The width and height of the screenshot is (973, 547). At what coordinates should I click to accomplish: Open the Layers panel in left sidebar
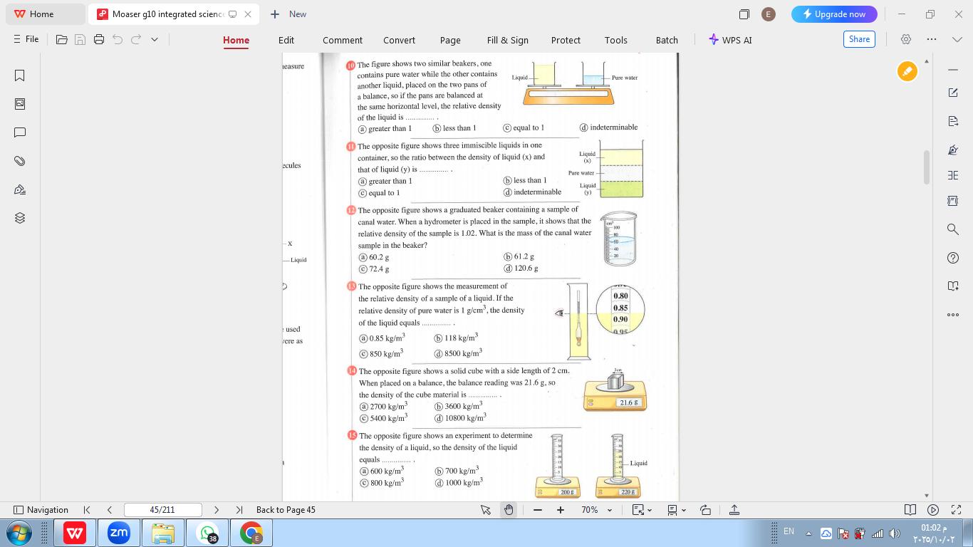(20, 218)
